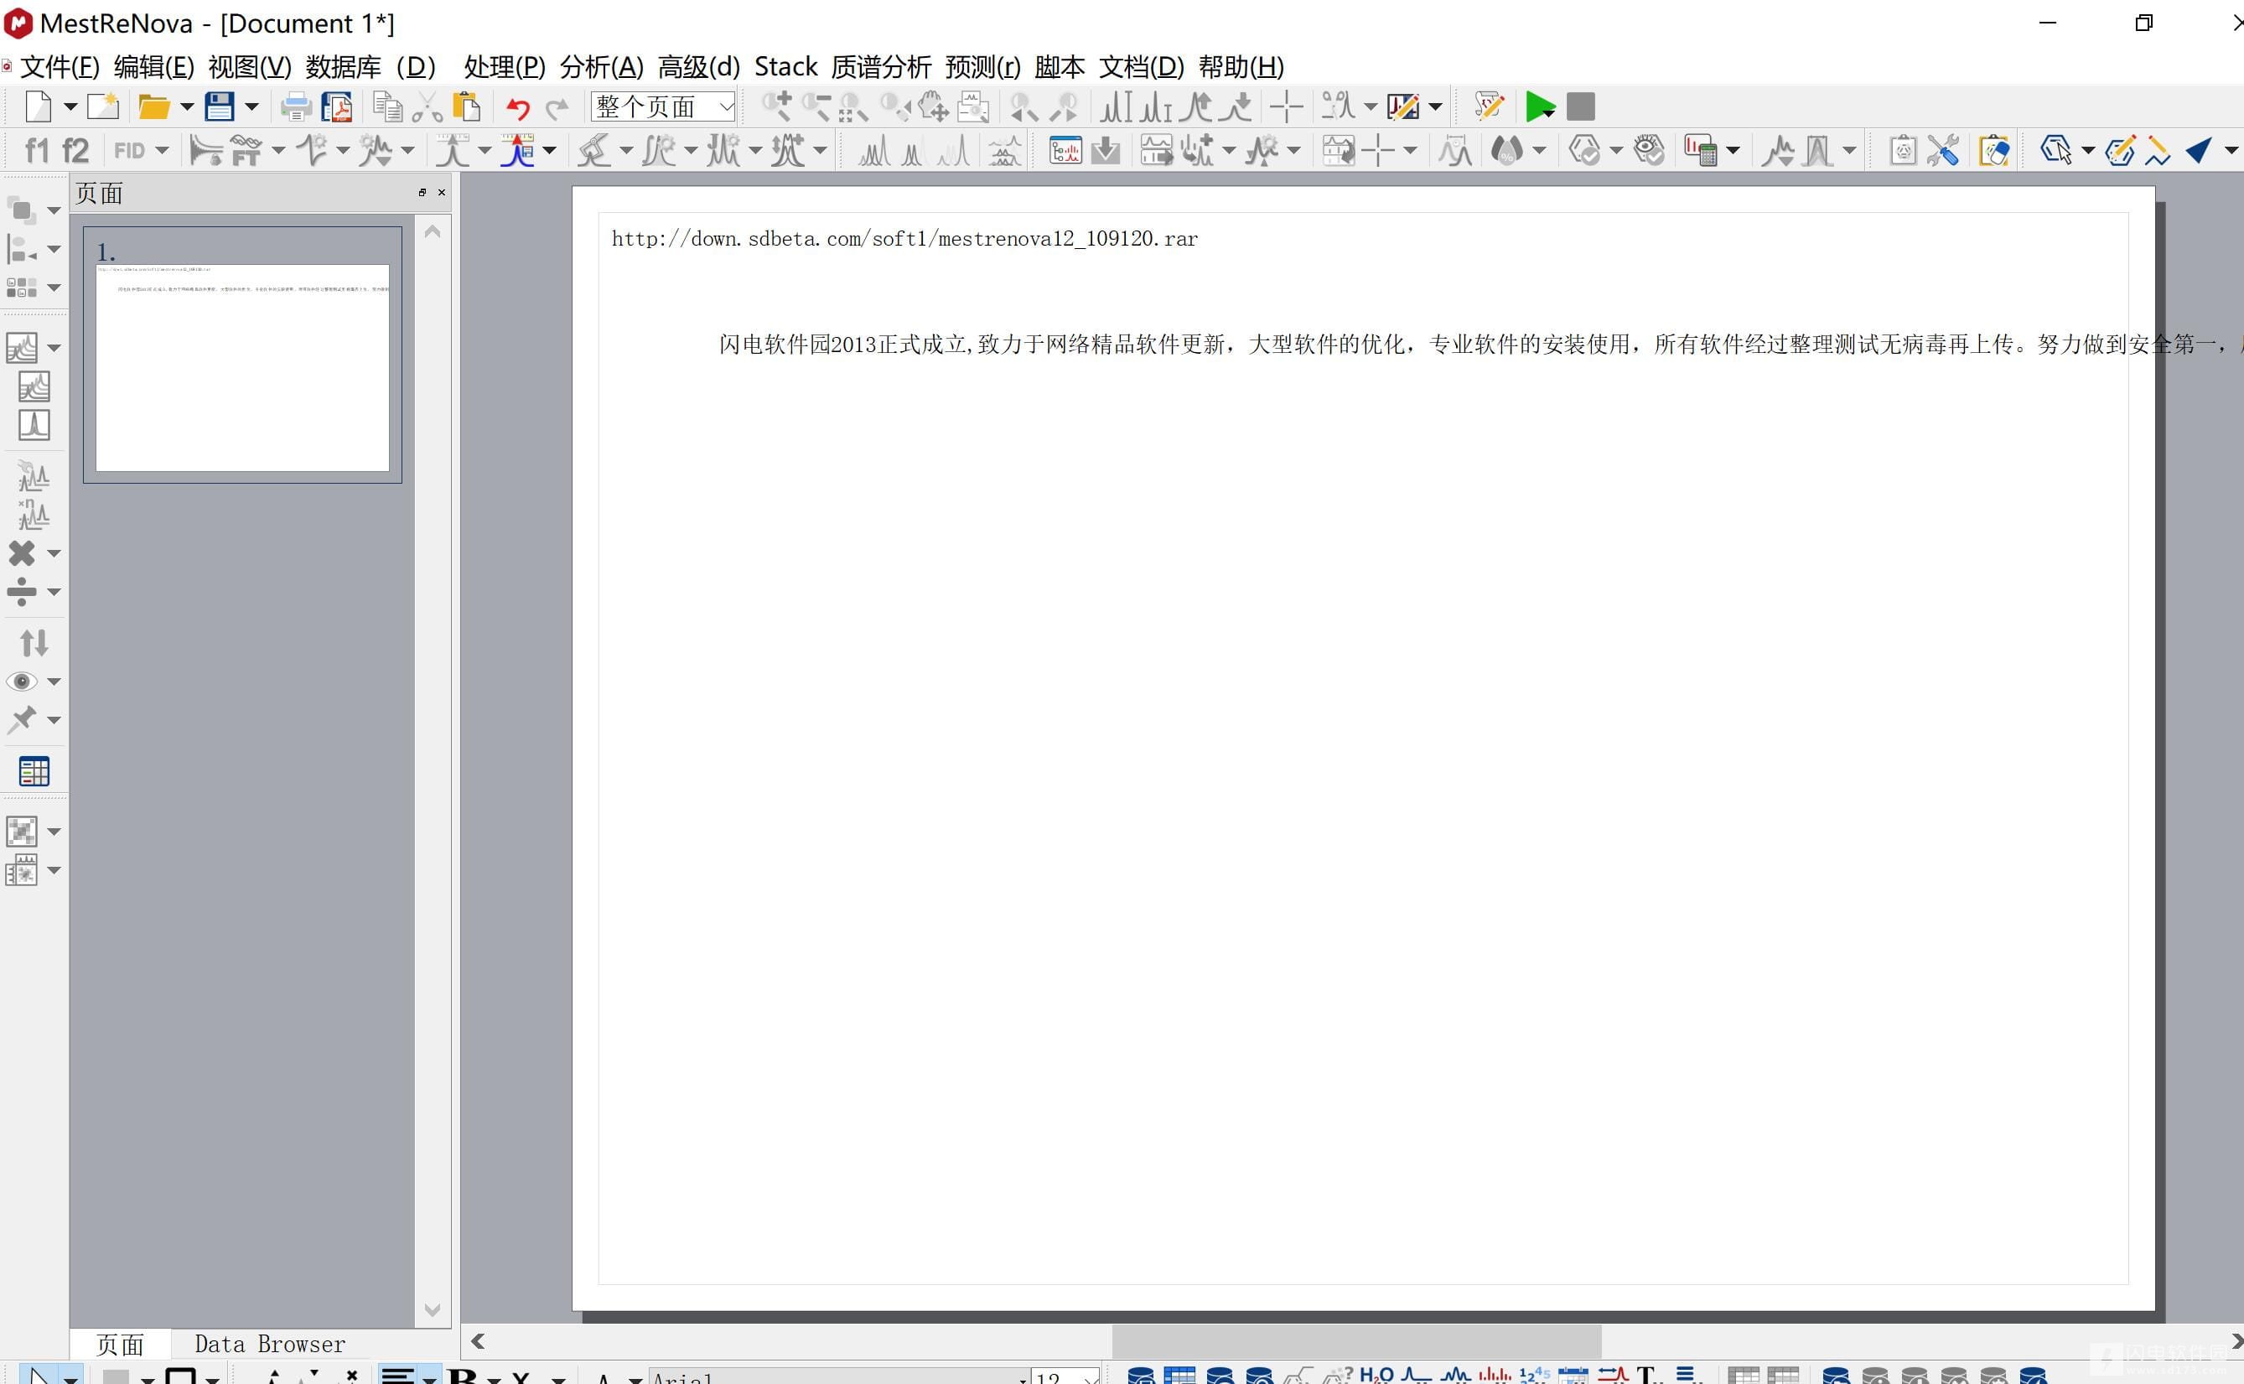Click the blue triangle arrow tool icon

pos(2200,150)
